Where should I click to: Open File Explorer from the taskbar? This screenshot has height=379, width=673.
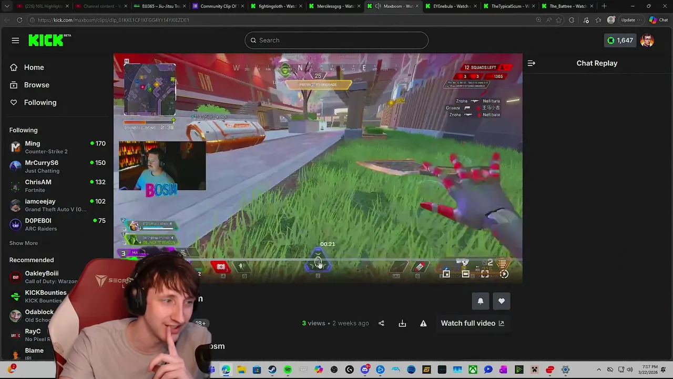pos(241,370)
